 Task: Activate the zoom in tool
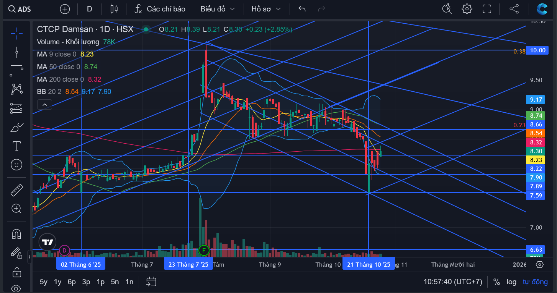[16, 209]
